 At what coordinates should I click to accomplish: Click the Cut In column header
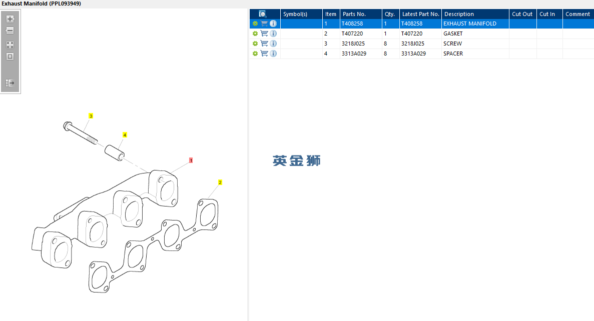click(549, 14)
